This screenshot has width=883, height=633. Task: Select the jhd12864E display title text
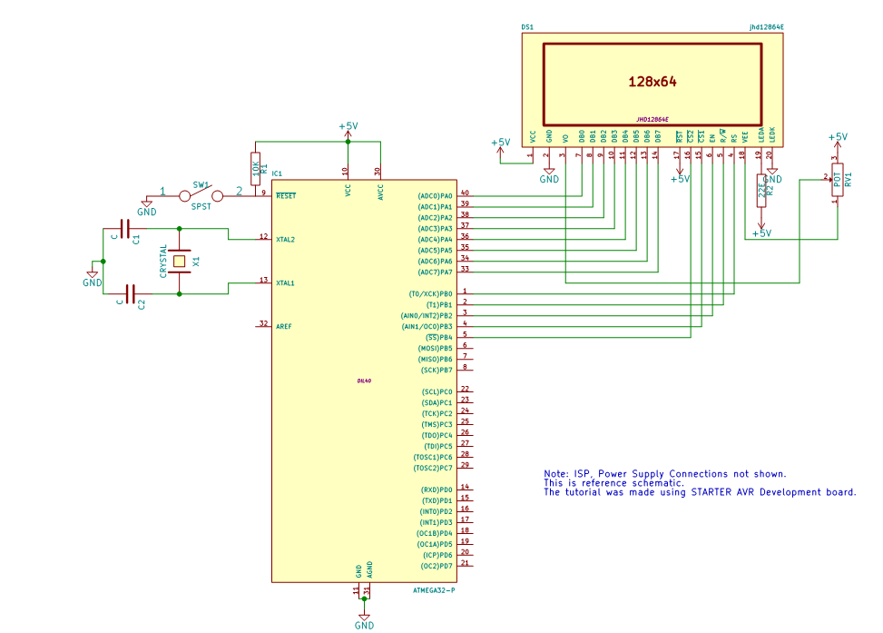click(x=765, y=28)
